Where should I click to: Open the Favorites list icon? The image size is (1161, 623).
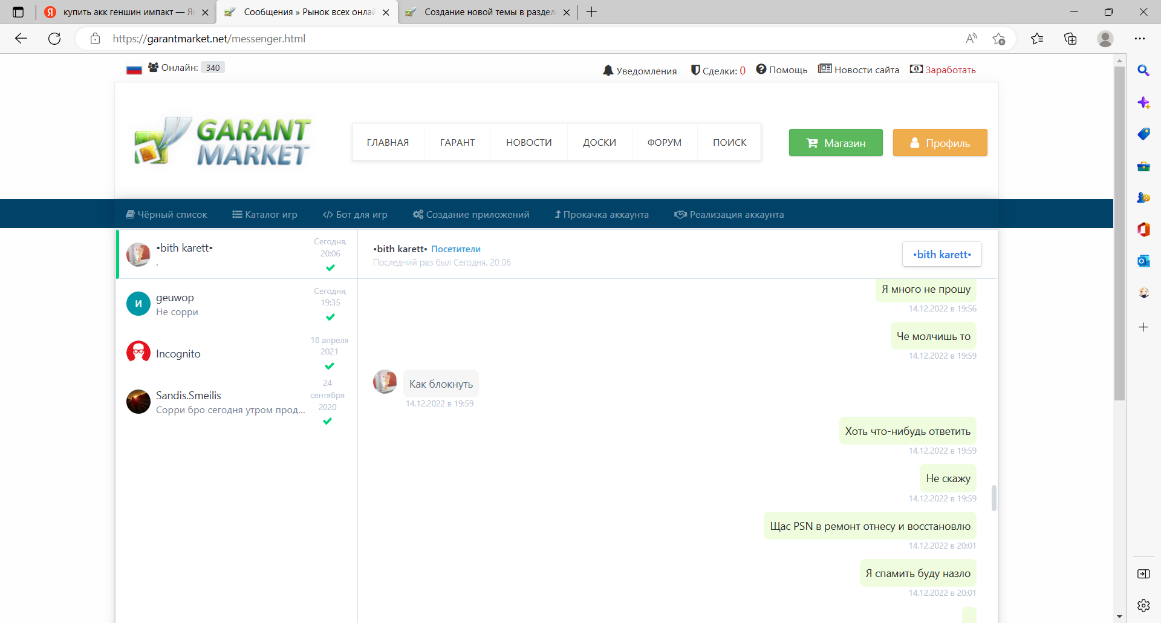pos(1037,39)
